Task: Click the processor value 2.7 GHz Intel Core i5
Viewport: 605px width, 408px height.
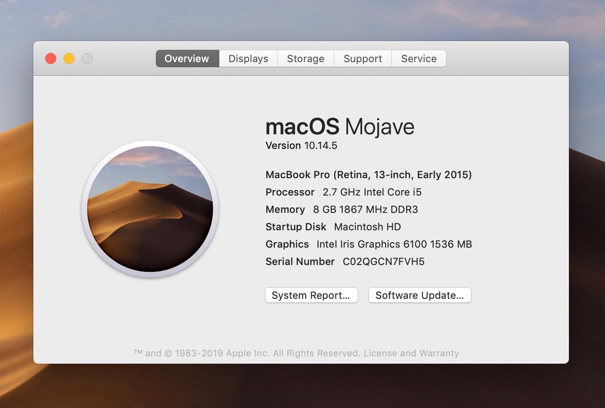Action: [x=372, y=192]
